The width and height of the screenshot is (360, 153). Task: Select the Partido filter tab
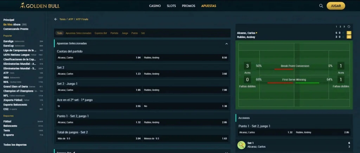click(x=114, y=33)
